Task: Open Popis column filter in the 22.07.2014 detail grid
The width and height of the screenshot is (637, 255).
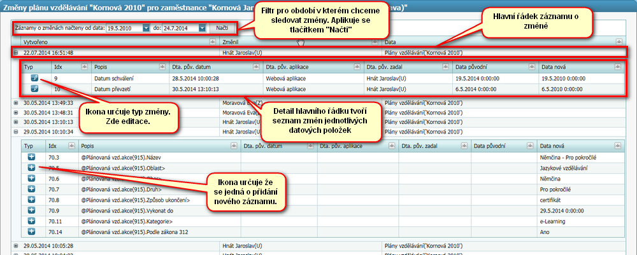Action: [163, 67]
